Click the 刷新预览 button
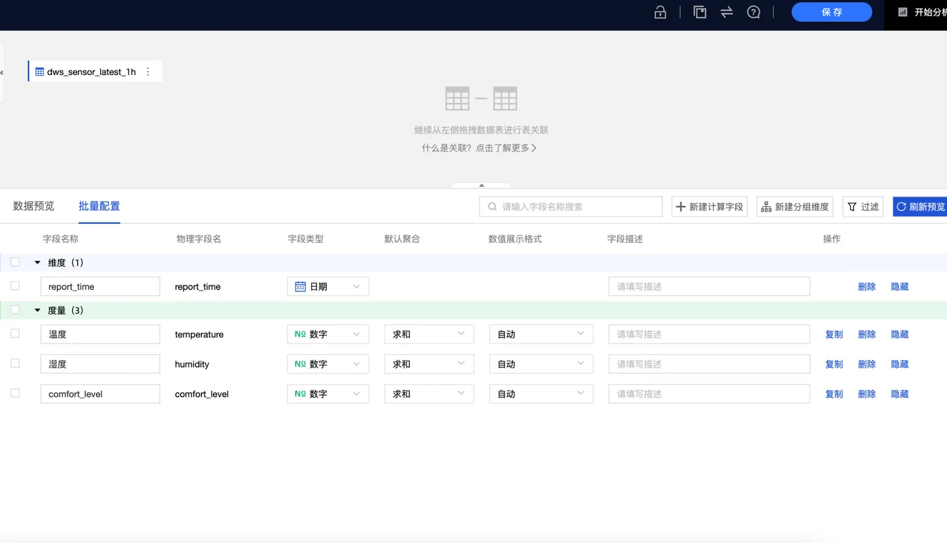This screenshot has height=543, width=947. click(920, 207)
